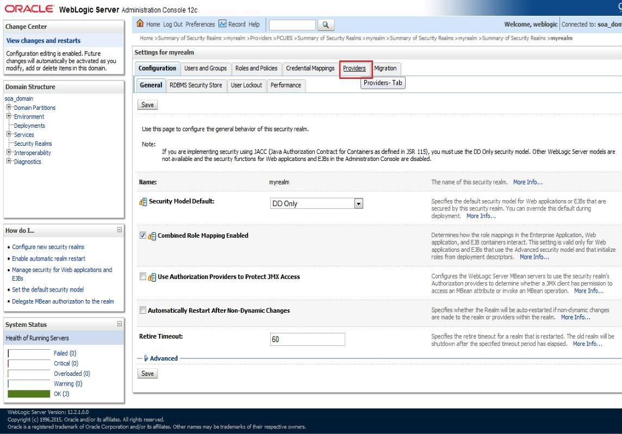The image size is (622, 434).
Task: Click into the Retire Timeout field
Action: (307, 339)
